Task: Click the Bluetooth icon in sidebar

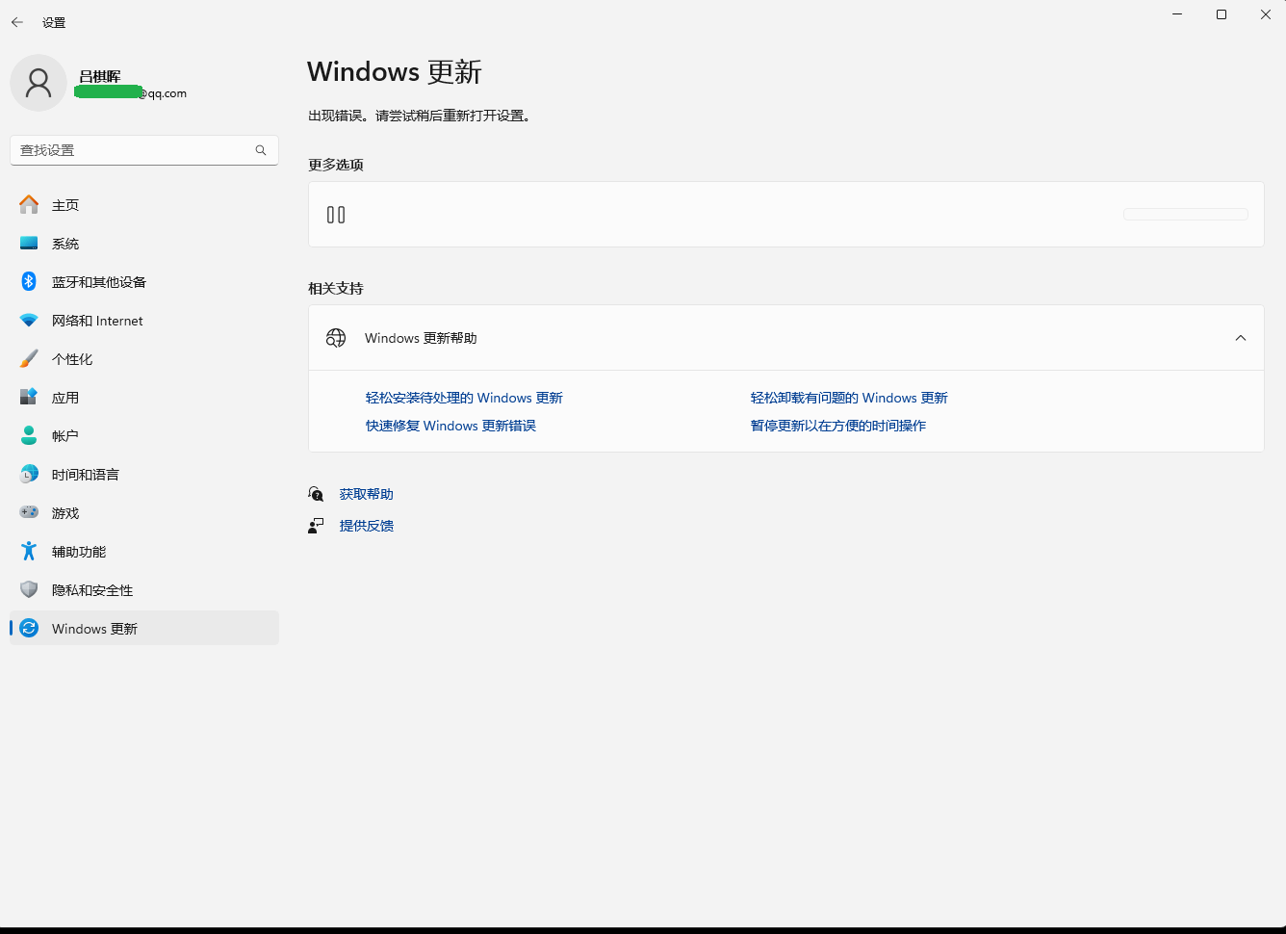Action: click(29, 281)
